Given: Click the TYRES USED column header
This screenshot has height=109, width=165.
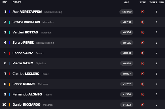Looking at the screenshot, I should pyautogui.click(x=157, y=2).
